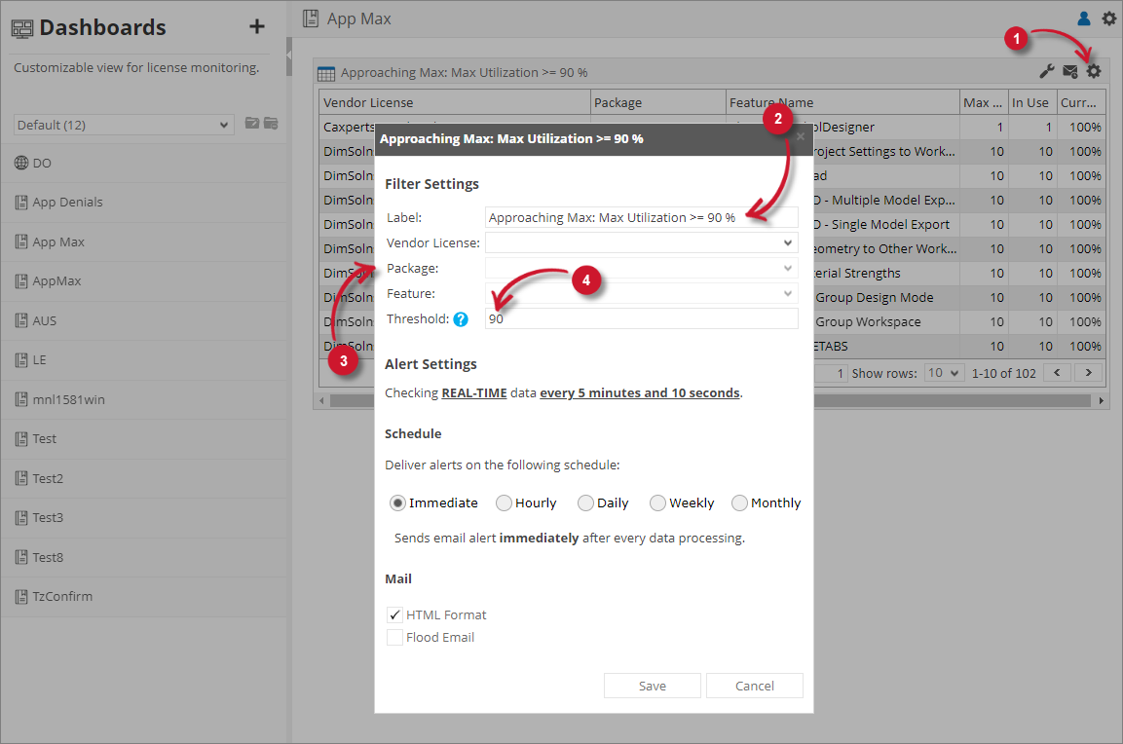The image size is (1123, 744).
Task: Open the Default (12) dashboard group dropdown
Action: pyautogui.click(x=123, y=125)
